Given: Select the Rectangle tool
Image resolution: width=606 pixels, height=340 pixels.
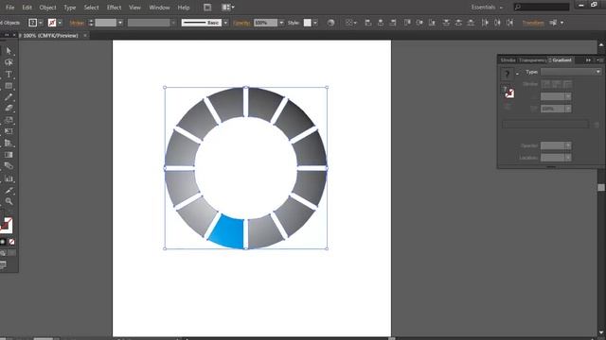Looking at the screenshot, I should click(x=9, y=86).
